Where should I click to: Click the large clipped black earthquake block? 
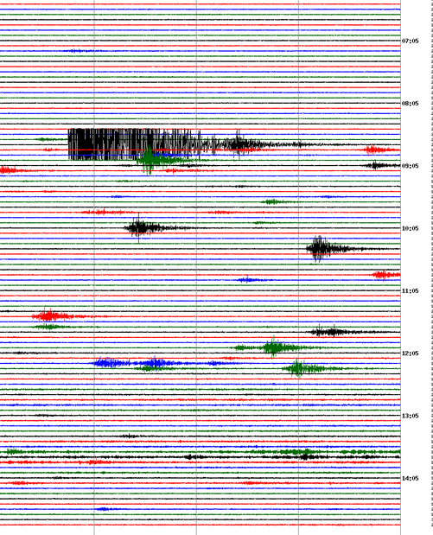135,144
